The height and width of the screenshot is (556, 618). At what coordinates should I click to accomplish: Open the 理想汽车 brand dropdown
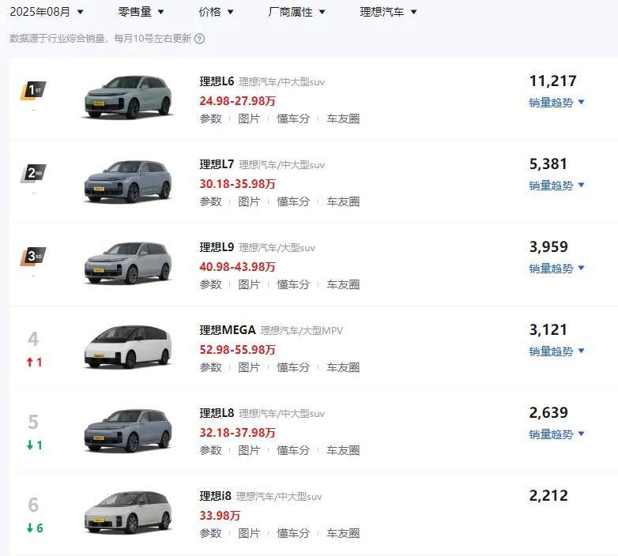[388, 12]
